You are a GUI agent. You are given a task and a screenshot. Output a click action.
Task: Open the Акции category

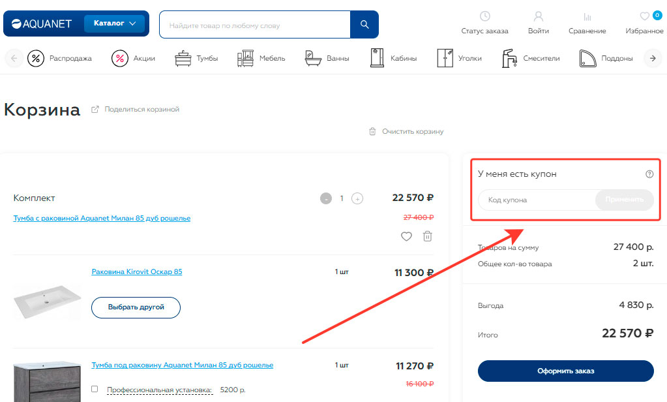coord(133,58)
